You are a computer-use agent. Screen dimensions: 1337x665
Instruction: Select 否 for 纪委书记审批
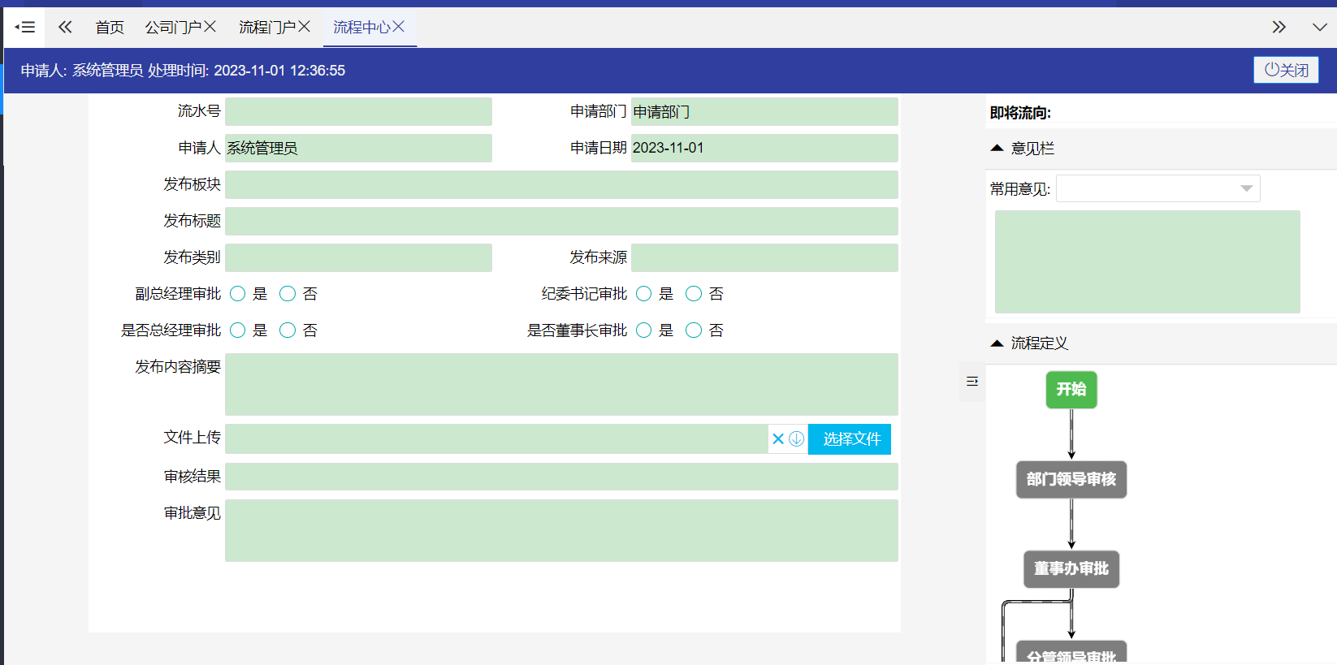tap(694, 293)
